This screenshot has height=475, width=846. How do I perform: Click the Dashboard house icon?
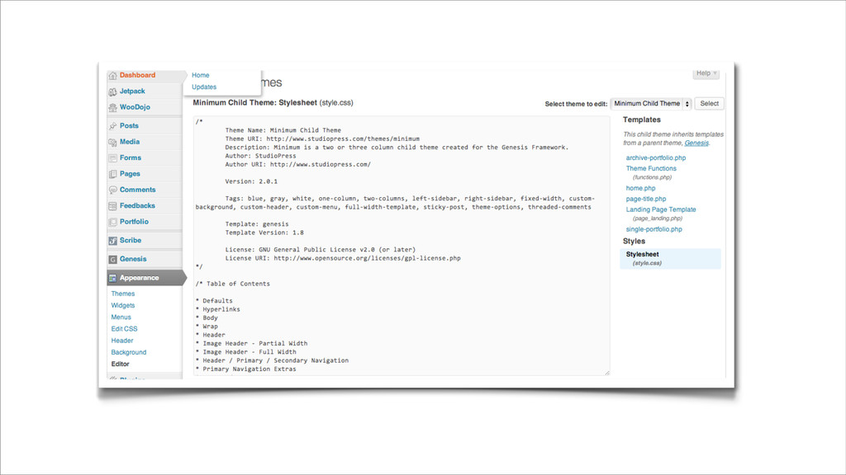[112, 76]
